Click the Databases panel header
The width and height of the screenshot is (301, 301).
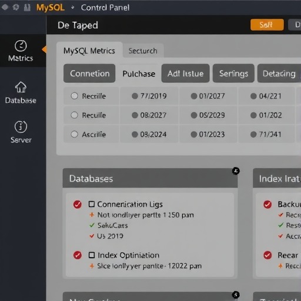pyautogui.click(x=150, y=178)
